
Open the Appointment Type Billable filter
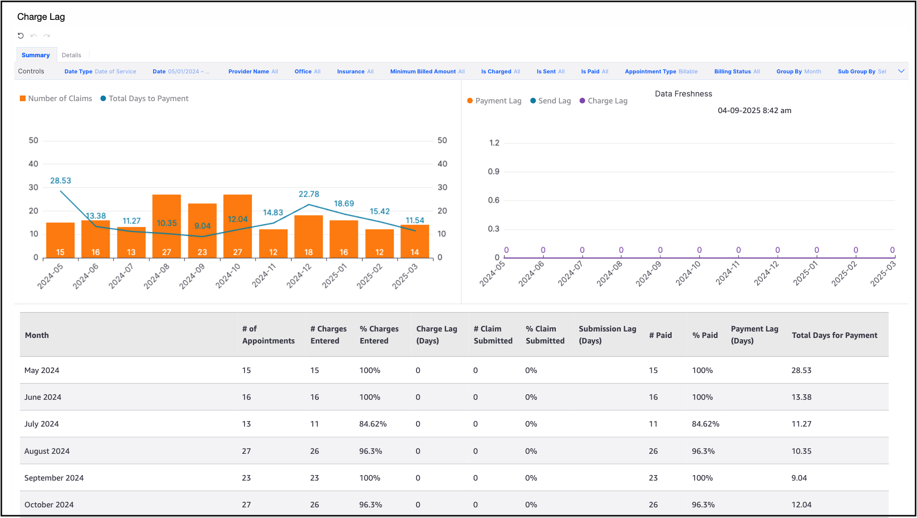(x=661, y=72)
